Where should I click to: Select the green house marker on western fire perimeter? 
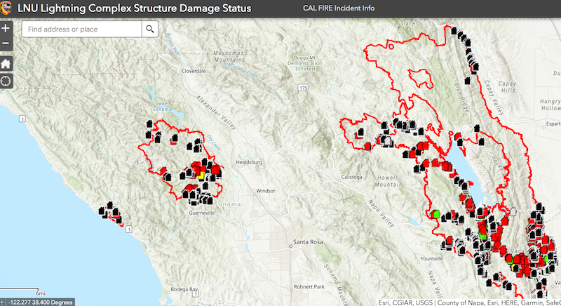[436, 213]
